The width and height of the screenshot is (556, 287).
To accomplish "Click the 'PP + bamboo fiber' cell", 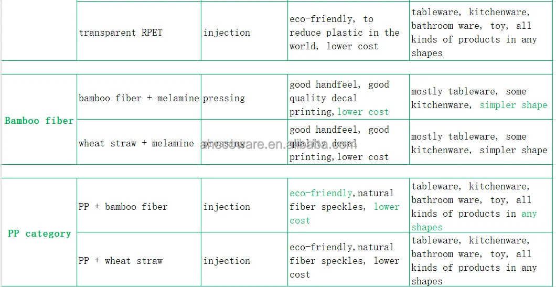I will 138,205.
